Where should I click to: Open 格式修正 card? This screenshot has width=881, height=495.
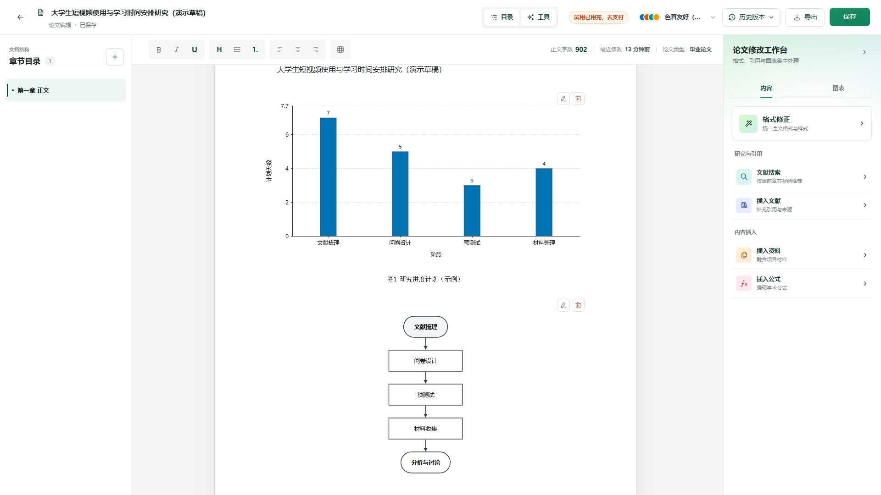(802, 124)
